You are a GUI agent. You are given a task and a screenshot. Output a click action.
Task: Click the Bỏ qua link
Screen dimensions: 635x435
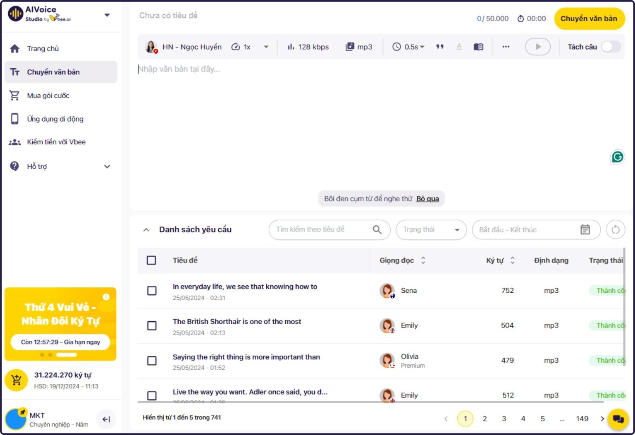point(427,199)
